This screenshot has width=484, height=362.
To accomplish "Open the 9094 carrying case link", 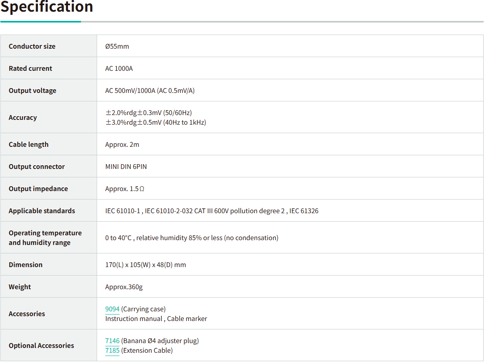I will [112, 309].
